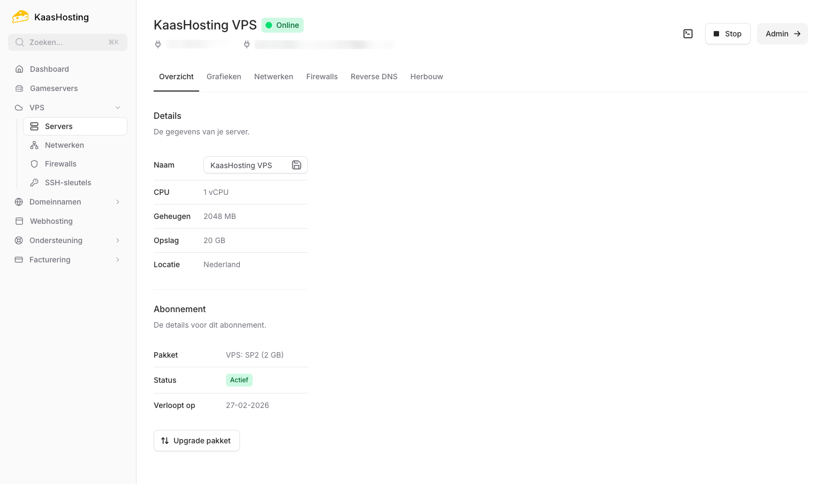The height and width of the screenshot is (484, 824).
Task: Stop the VPS server
Action: pyautogui.click(x=727, y=34)
